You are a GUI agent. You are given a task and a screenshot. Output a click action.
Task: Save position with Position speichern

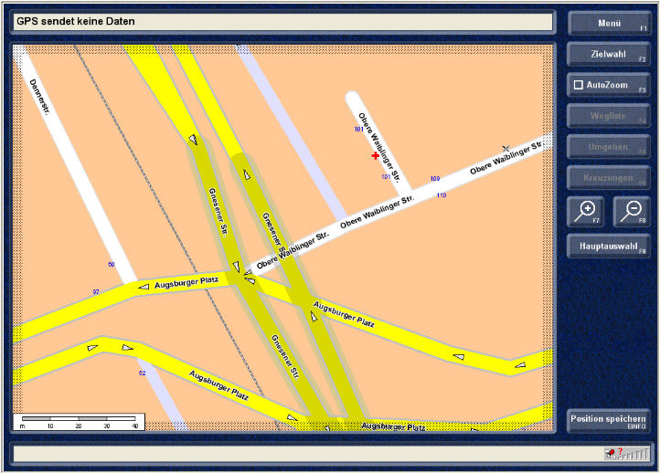click(609, 420)
